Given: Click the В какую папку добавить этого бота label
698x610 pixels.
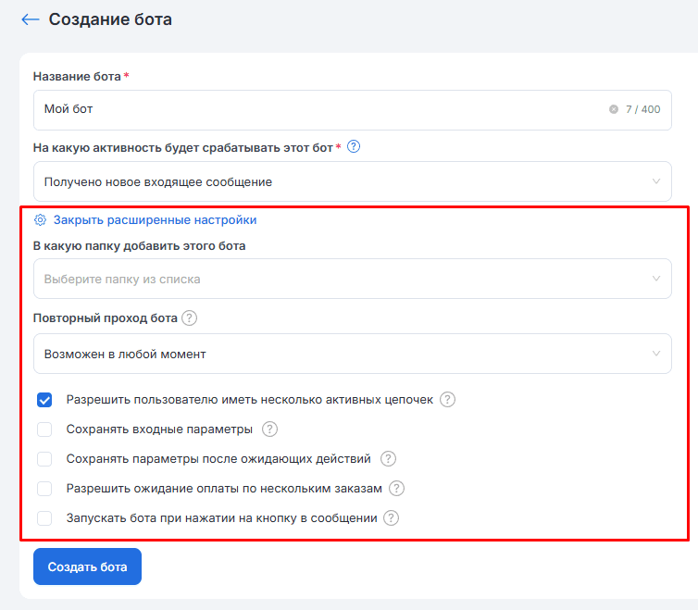Looking at the screenshot, I should coord(140,246).
